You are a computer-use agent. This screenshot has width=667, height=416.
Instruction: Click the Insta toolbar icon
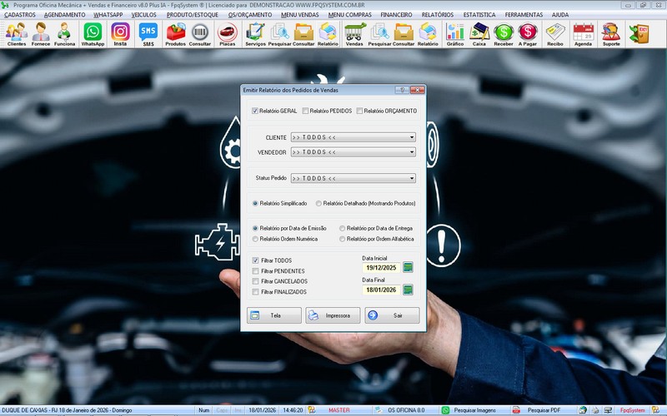[x=120, y=33]
